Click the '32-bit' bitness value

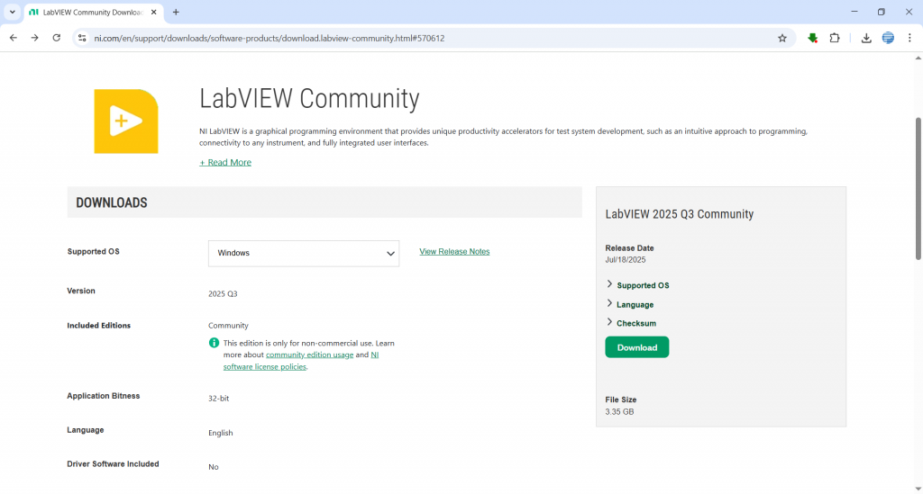(x=218, y=399)
